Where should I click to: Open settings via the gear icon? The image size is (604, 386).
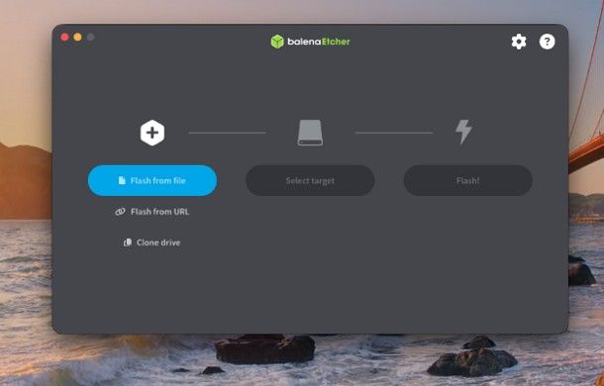pos(519,42)
